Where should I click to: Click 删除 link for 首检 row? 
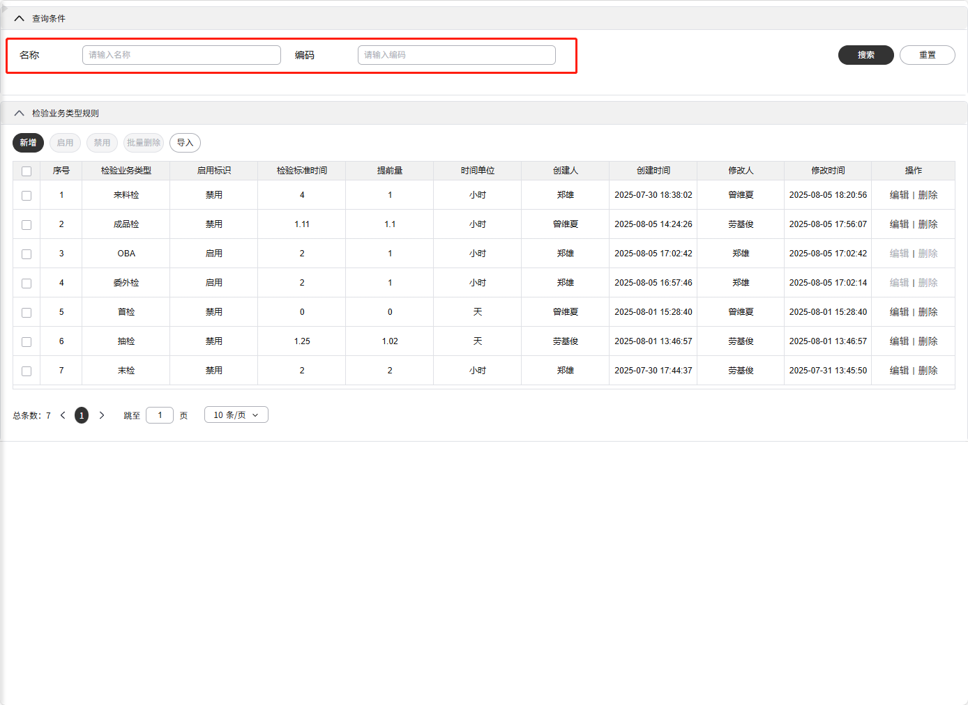[928, 312]
